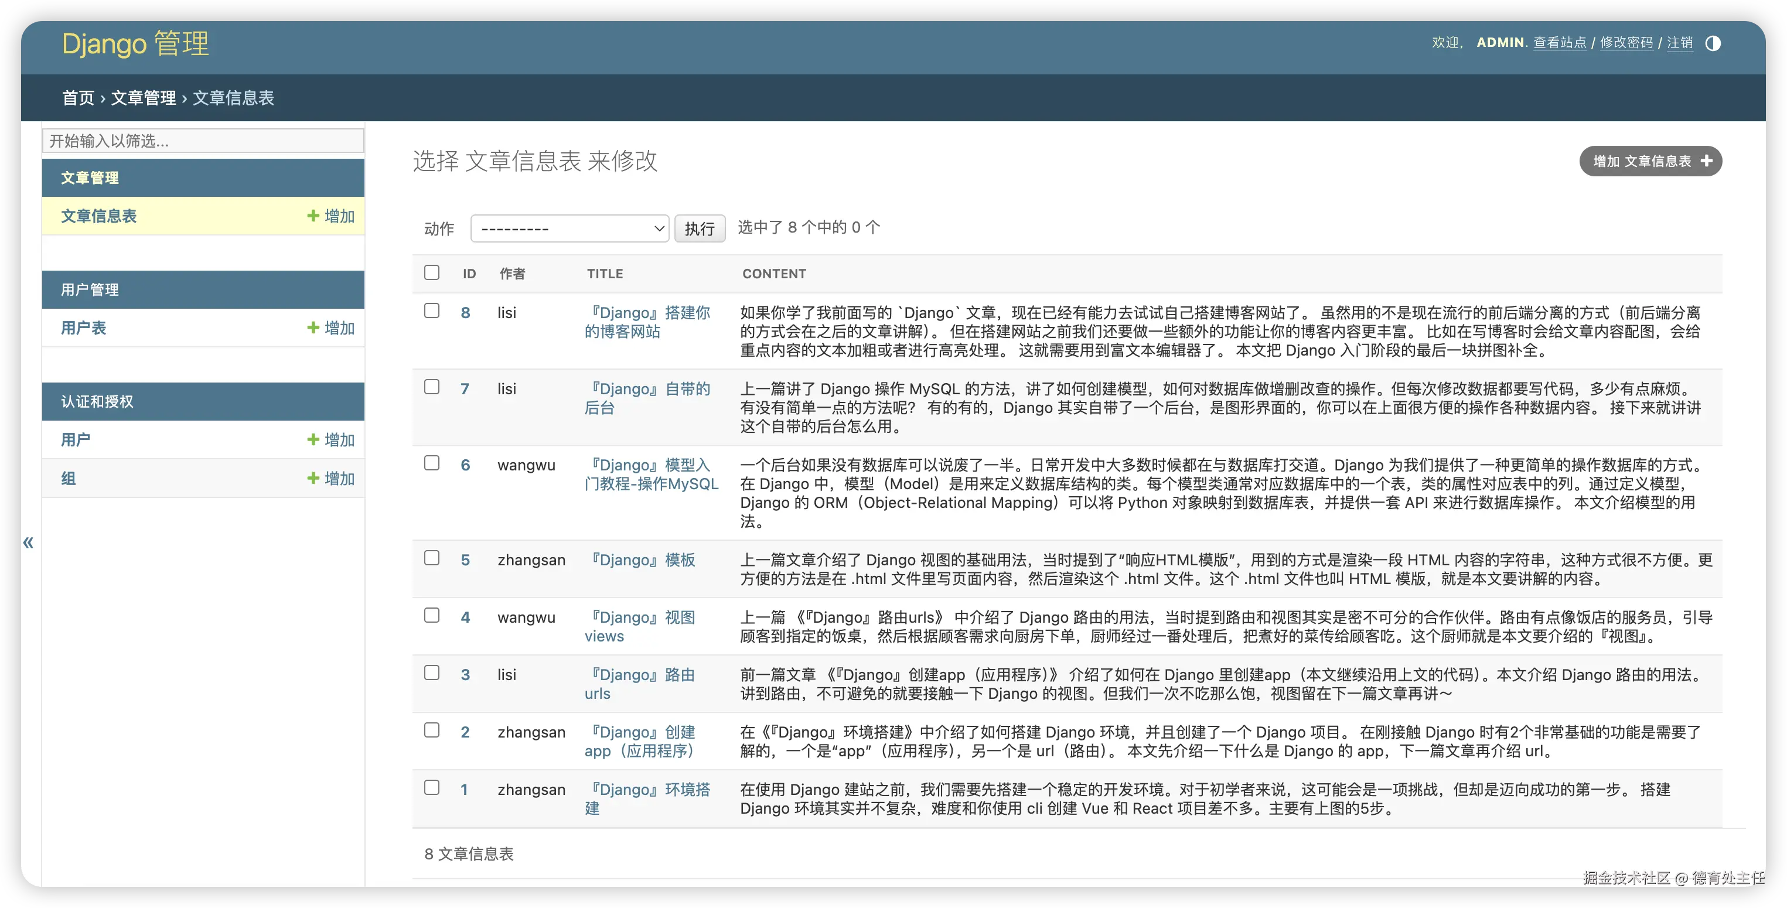The height and width of the screenshot is (908, 1787).
Task: Sort by the TITLE column header
Action: [x=605, y=274]
